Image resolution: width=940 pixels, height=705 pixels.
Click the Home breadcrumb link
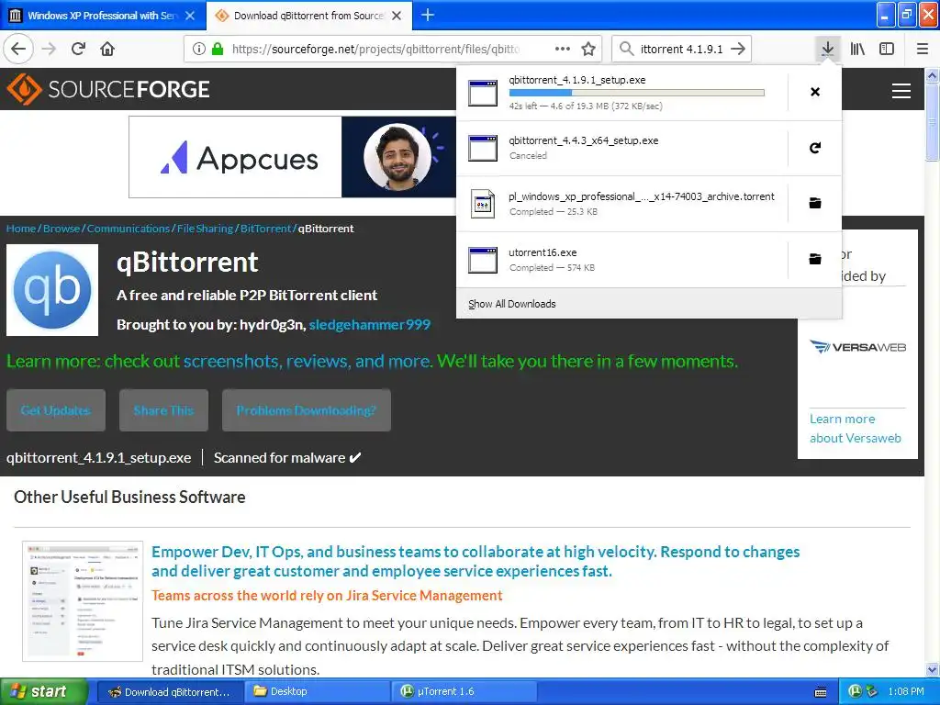(21, 229)
